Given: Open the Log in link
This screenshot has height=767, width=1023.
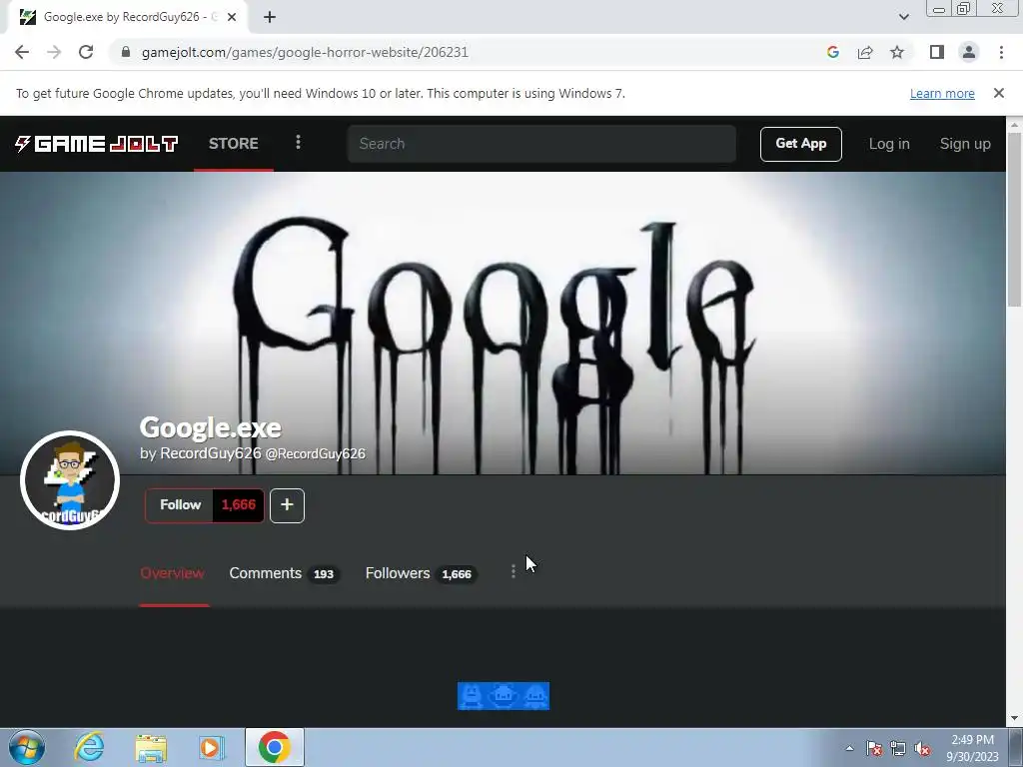Looking at the screenshot, I should 888,144.
